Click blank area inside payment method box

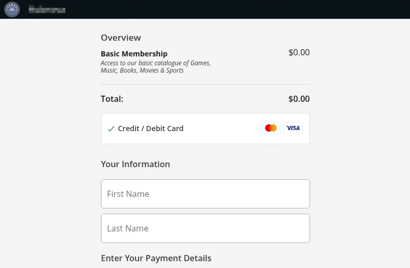click(x=222, y=129)
